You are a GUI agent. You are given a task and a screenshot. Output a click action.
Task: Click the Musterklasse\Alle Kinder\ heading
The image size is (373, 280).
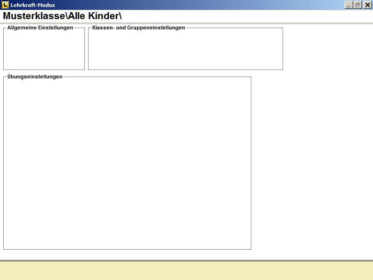pyautogui.click(x=62, y=15)
